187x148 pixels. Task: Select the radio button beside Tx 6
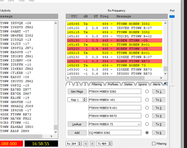pyautogui.click(x=147, y=133)
